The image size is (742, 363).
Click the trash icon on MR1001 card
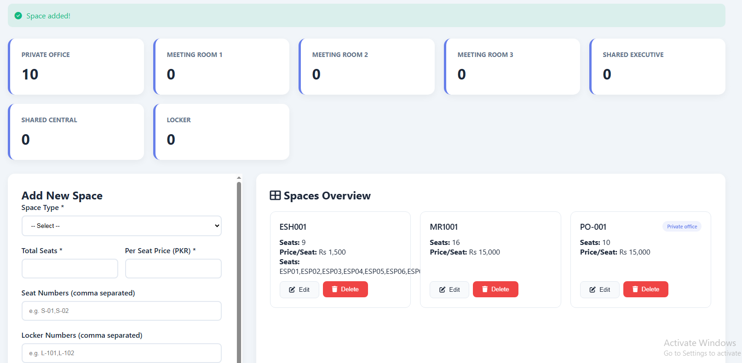coord(484,289)
